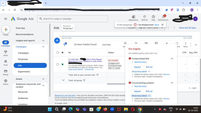The image size is (201, 113).
Task: Open the Ad group 1 selector
Action: (68, 27)
